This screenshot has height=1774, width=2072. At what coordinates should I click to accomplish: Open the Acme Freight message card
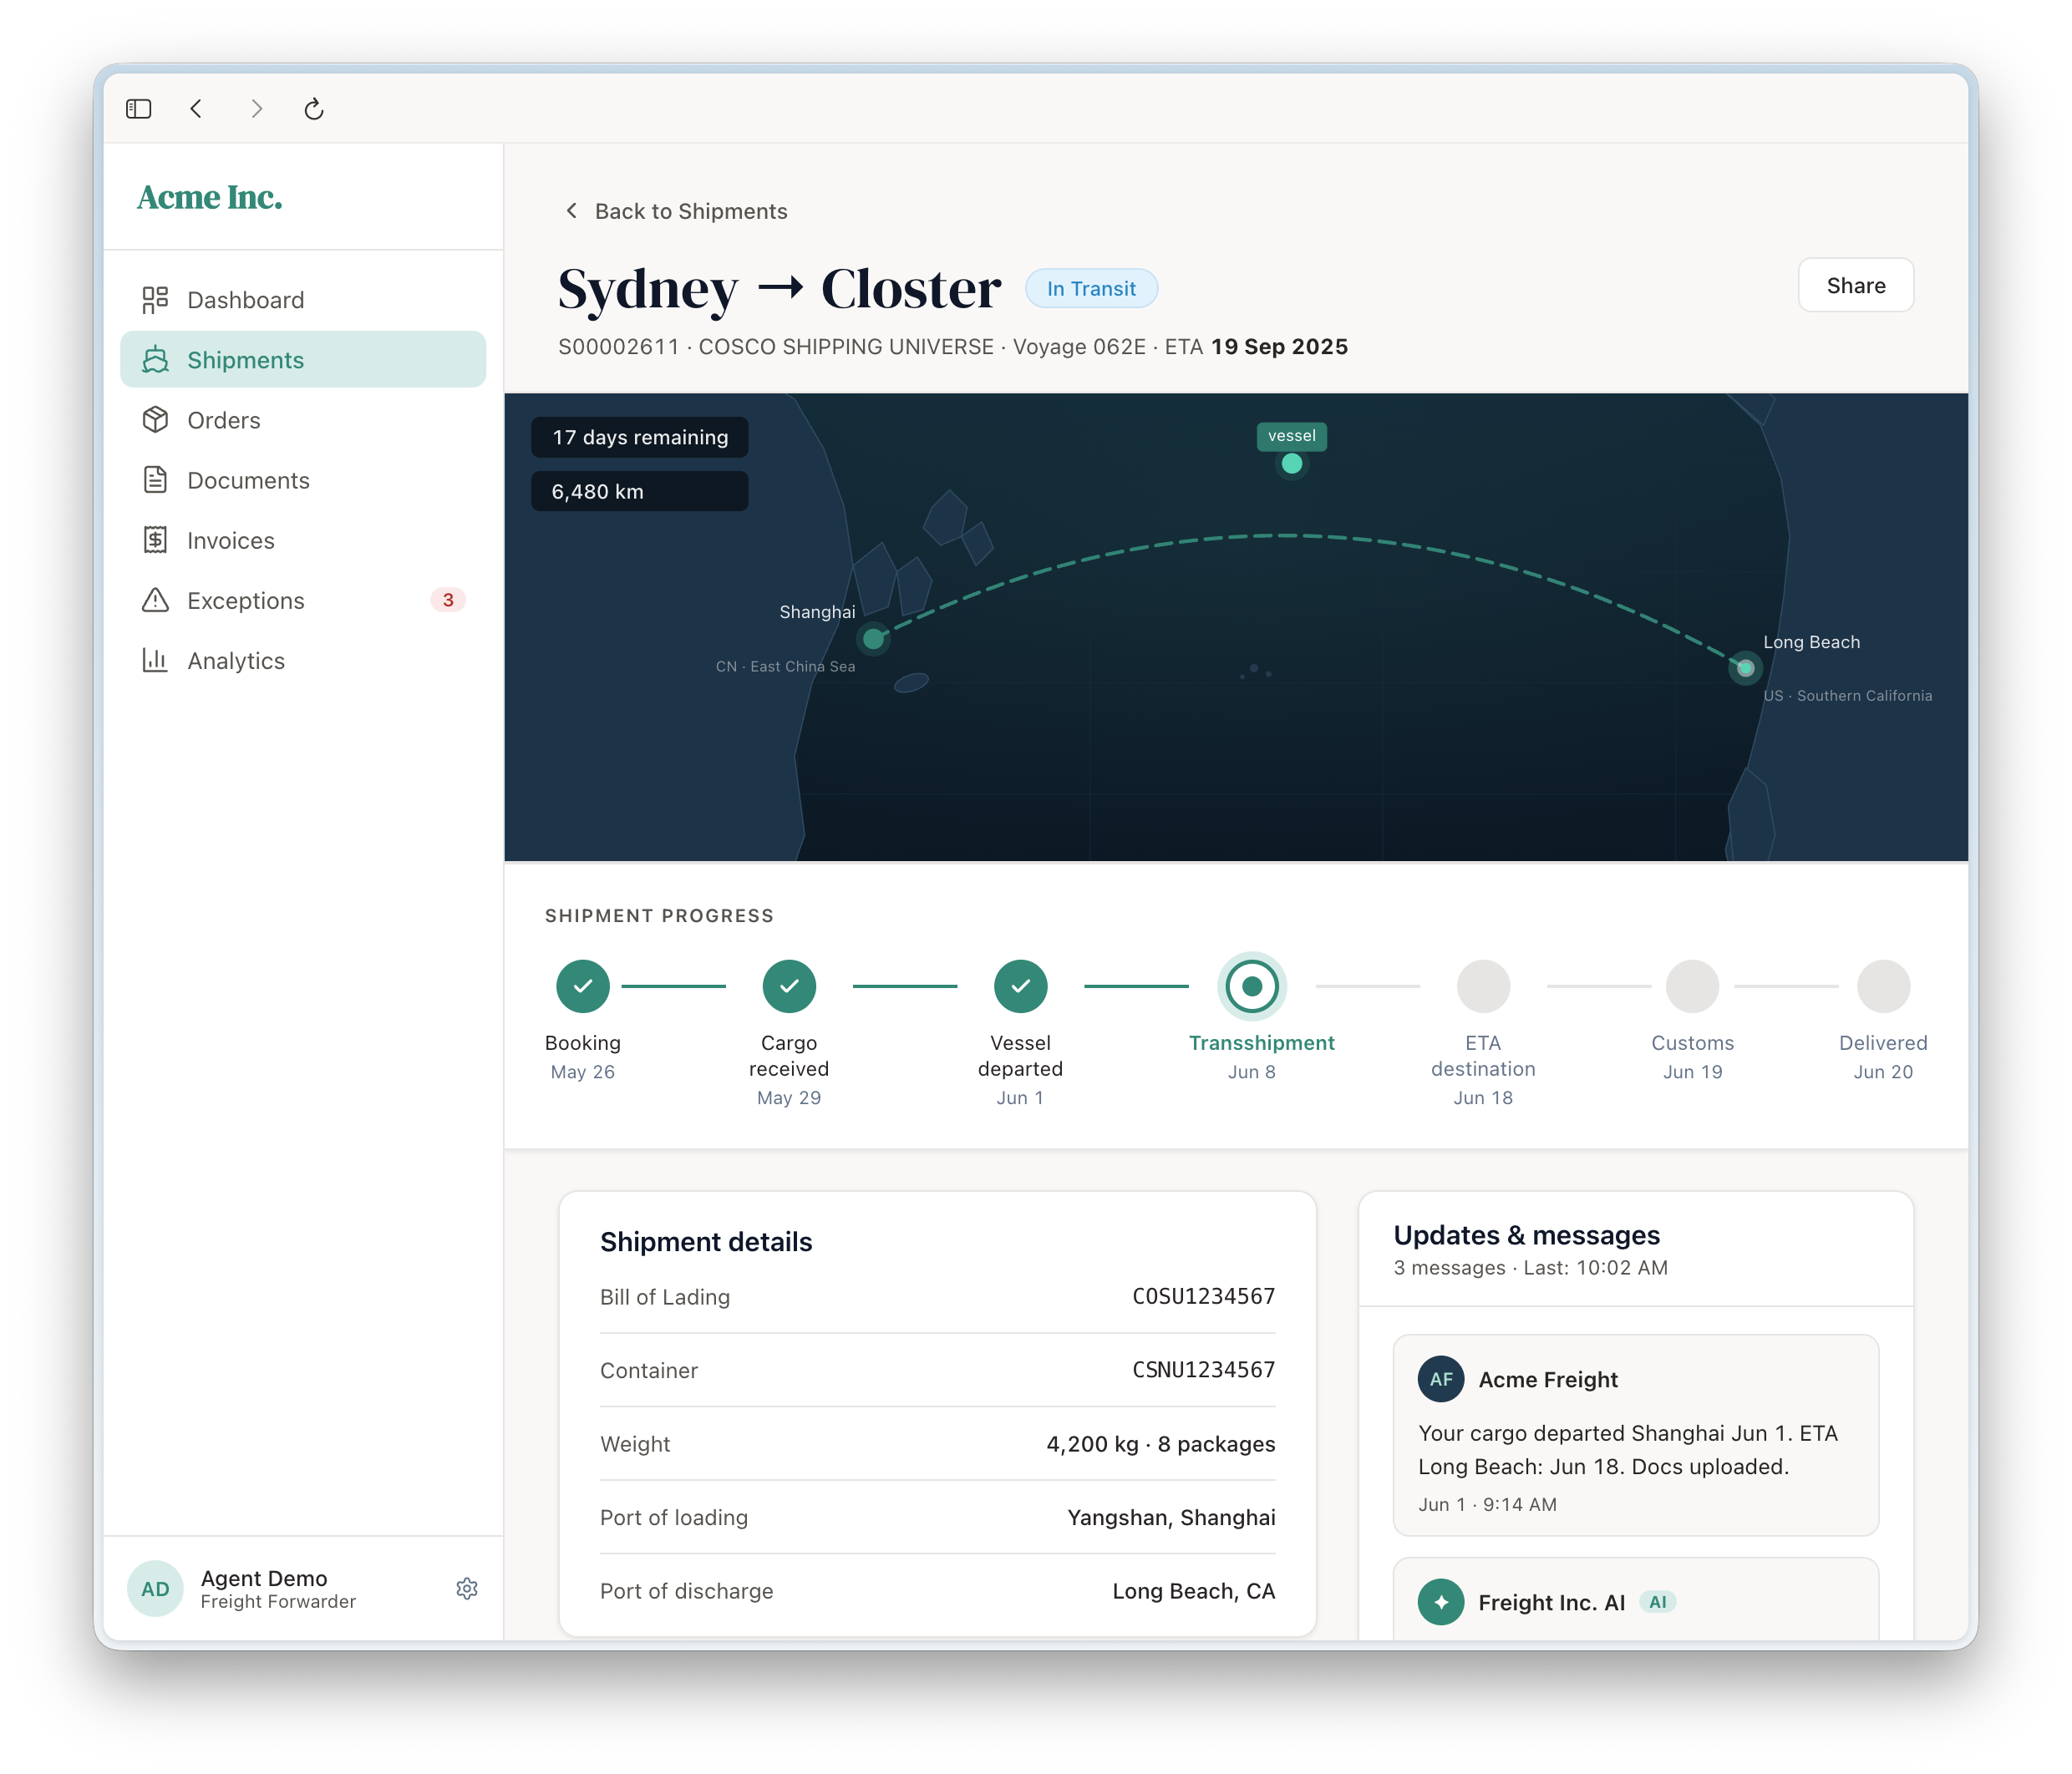(1635, 1435)
